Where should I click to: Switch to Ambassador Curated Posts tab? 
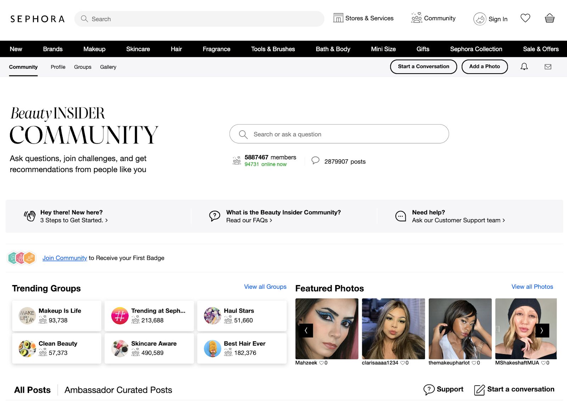click(x=118, y=390)
